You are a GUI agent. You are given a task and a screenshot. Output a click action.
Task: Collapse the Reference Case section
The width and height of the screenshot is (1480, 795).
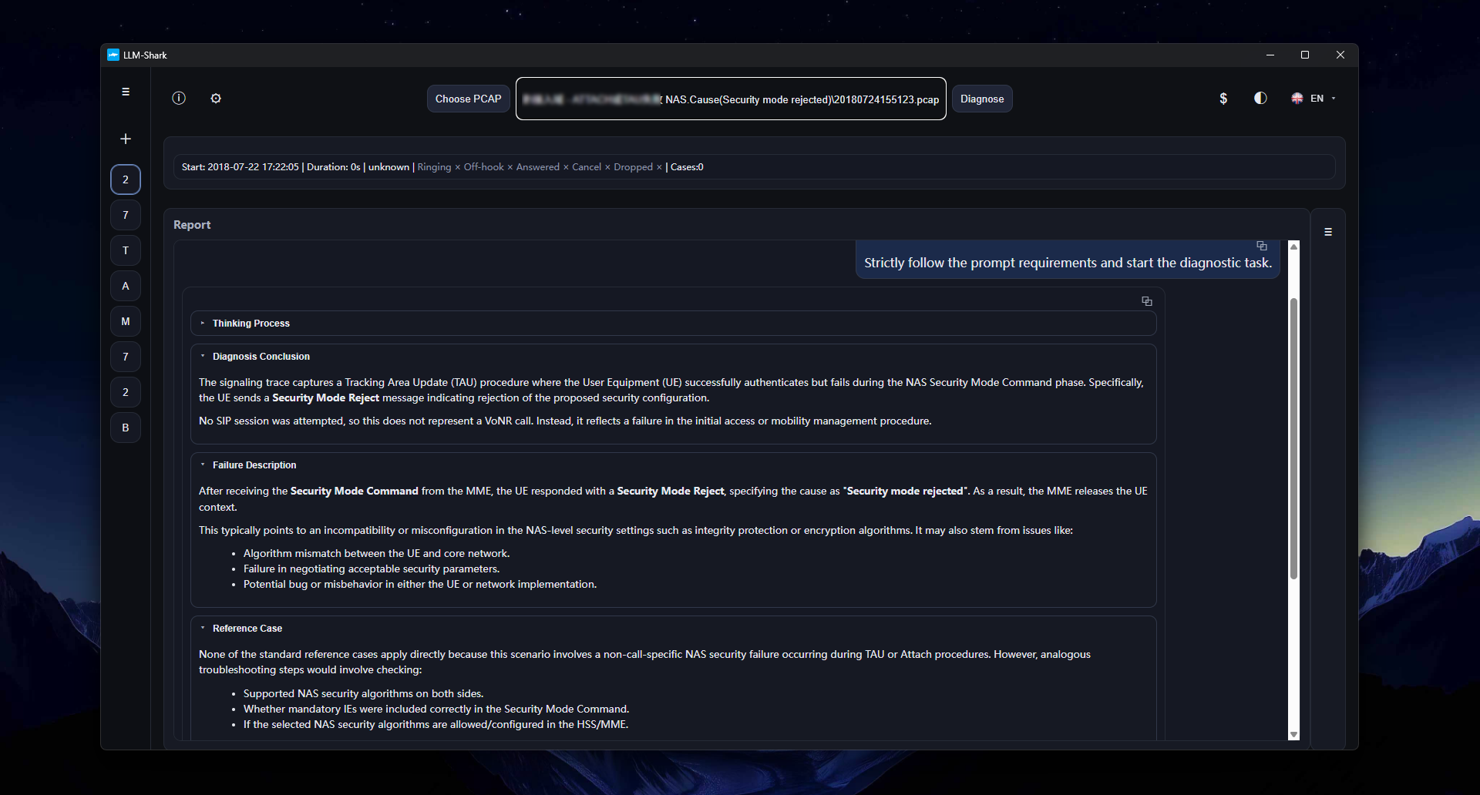point(247,629)
